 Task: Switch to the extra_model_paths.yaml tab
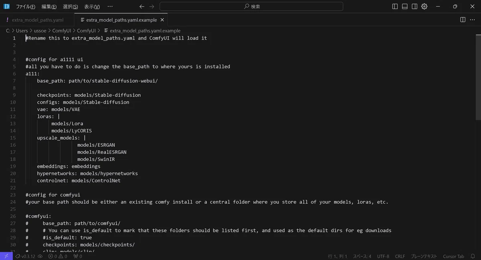(x=37, y=20)
